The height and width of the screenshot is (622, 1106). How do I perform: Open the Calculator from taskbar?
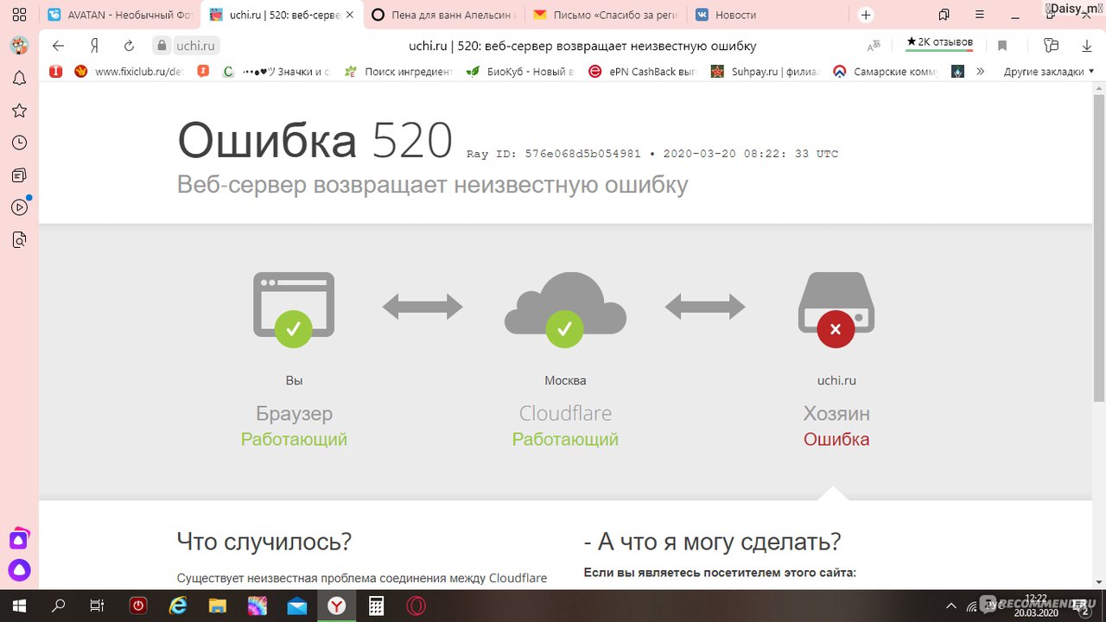pyautogui.click(x=376, y=606)
